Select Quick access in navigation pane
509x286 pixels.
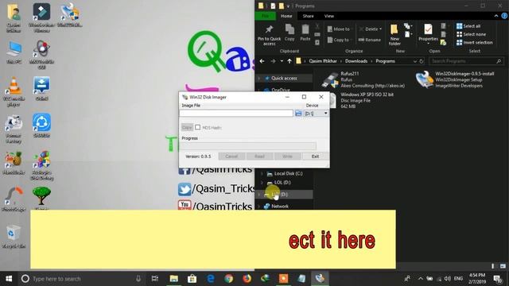pyautogui.click(x=284, y=78)
